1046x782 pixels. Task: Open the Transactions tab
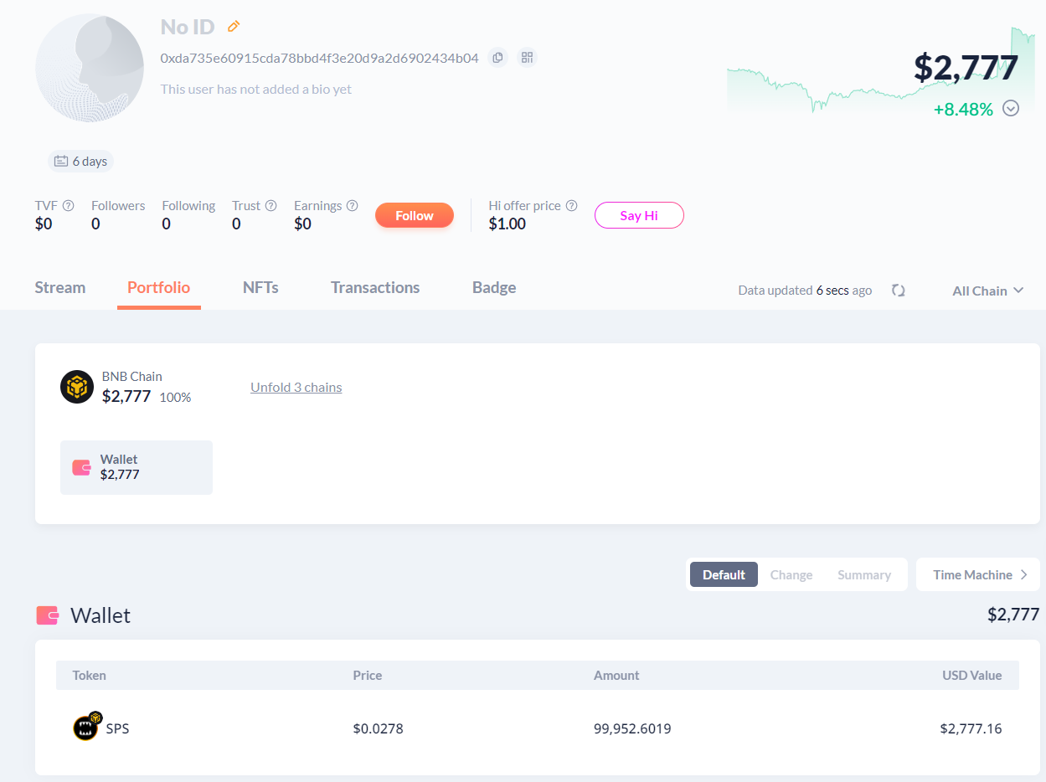click(x=375, y=287)
